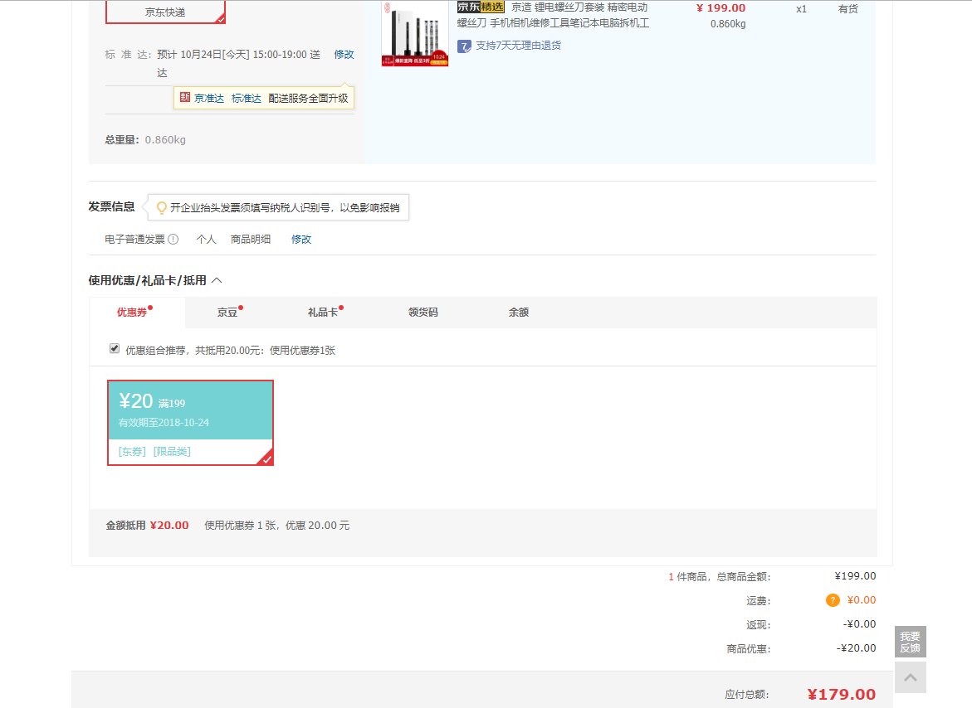This screenshot has height=708, width=972.
Task: Switch to the 余额 tab
Action: 519,313
